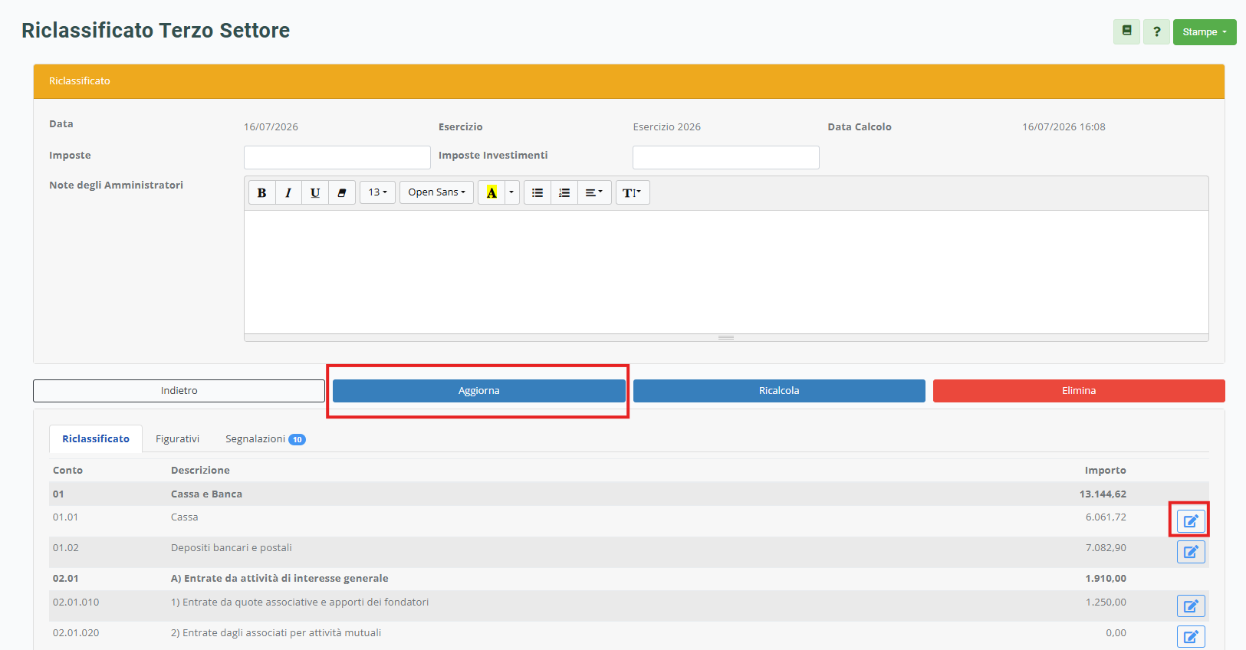Click the Ricalcola button

(x=779, y=391)
